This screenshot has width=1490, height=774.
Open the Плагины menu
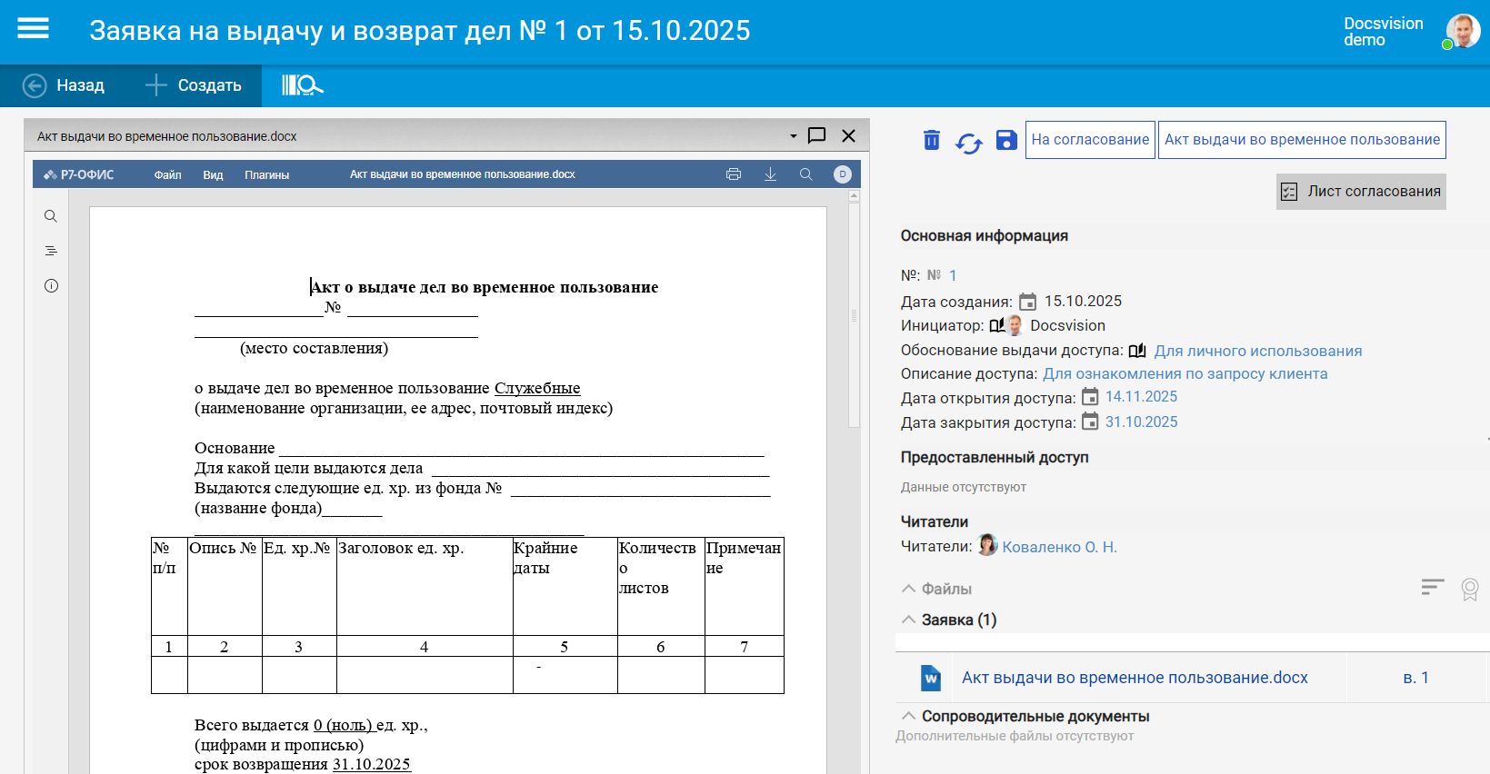click(266, 174)
